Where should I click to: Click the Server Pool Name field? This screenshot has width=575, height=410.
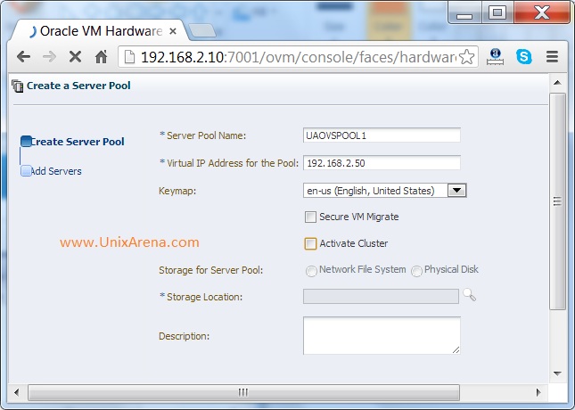382,135
